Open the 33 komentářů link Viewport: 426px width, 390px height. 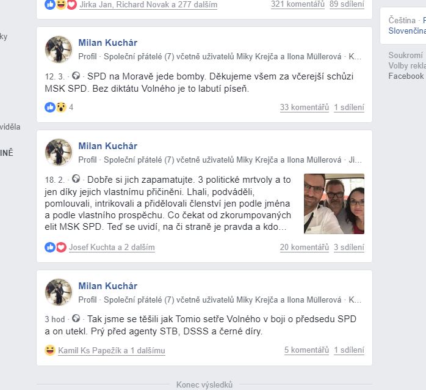[305, 107]
